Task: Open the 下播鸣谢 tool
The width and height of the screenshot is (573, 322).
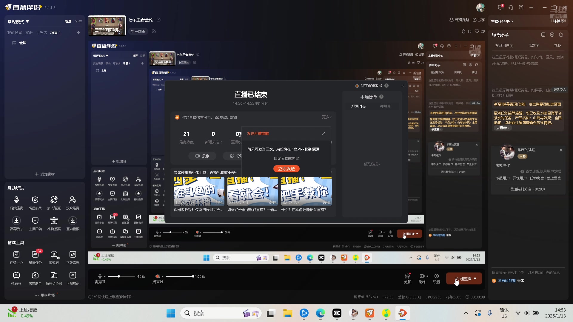Action: (x=73, y=278)
